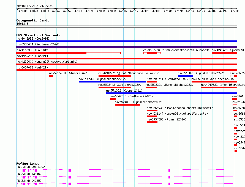This screenshot has width=245, height=187.
Task: Select the nsv1050237 (Coe2014) red bar
Action: coord(127,59)
